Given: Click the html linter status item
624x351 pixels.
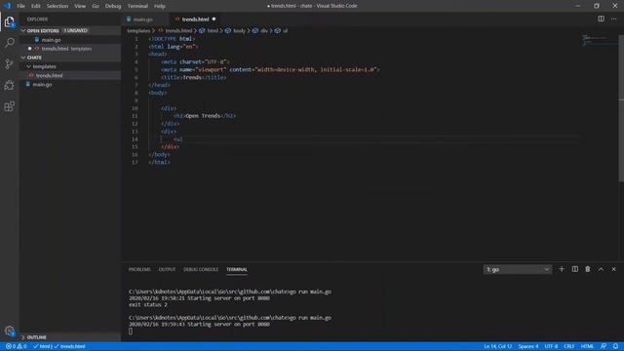Looking at the screenshot, I should pyautogui.click(x=42, y=347).
